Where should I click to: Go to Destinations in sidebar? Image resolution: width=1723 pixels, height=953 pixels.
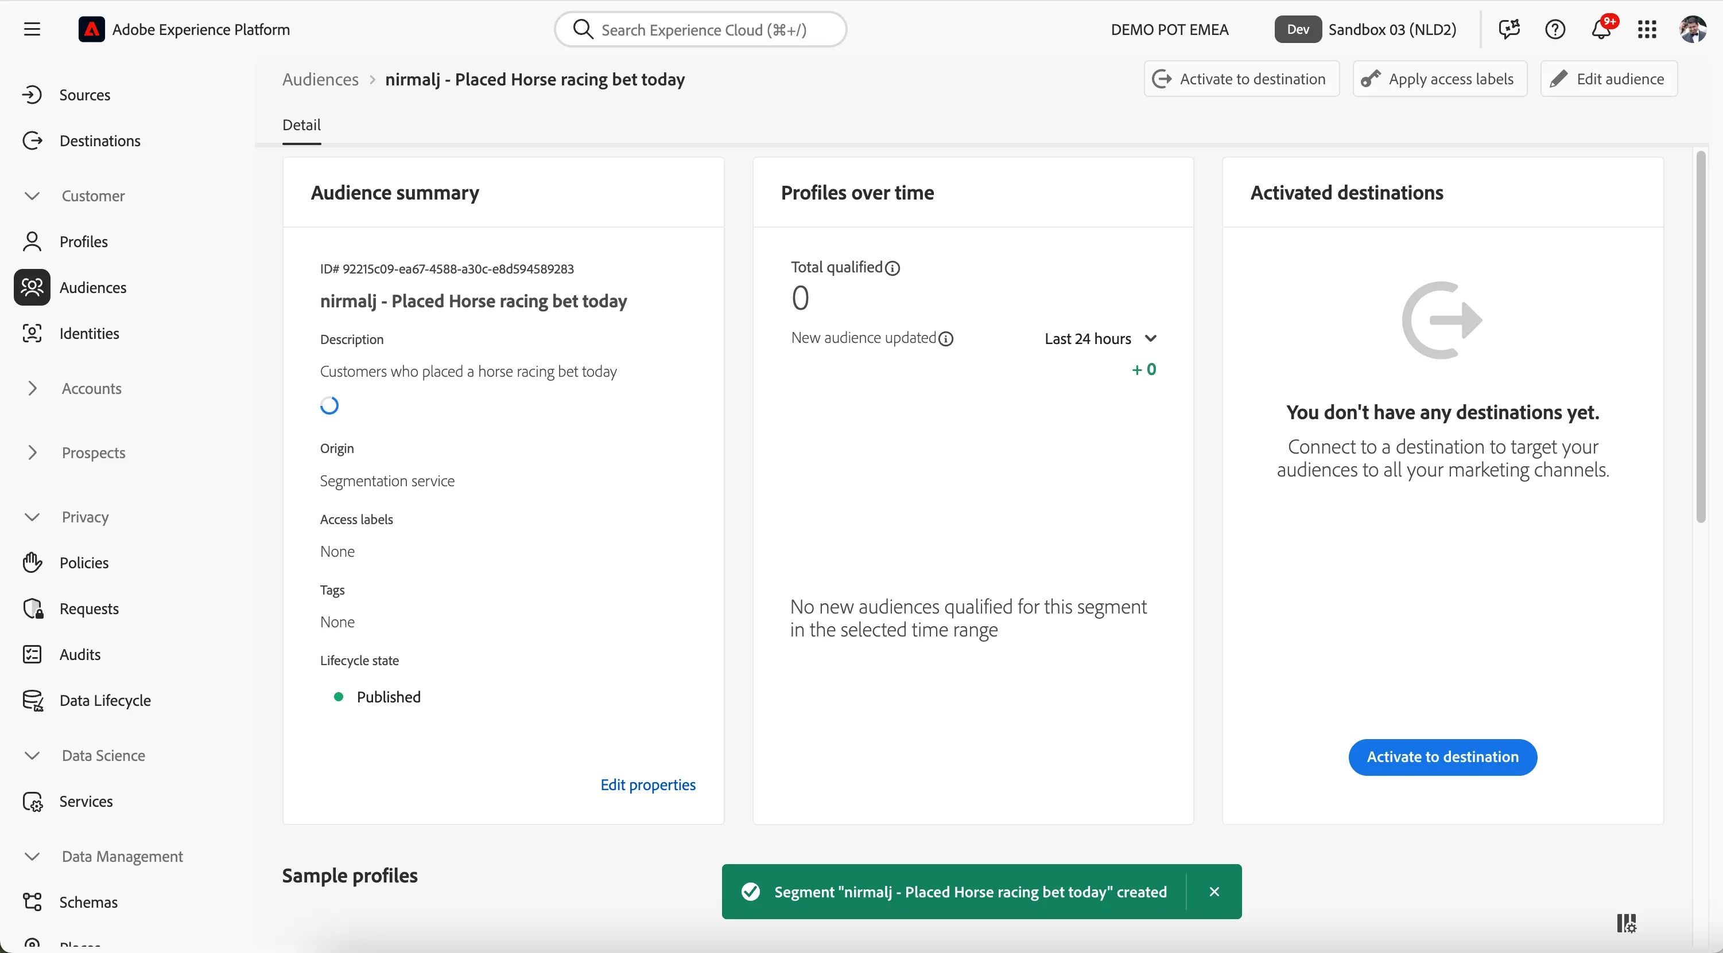tap(100, 141)
